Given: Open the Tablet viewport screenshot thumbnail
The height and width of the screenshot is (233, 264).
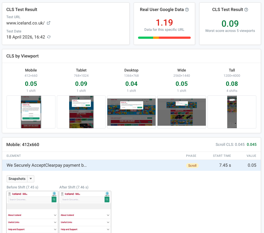Looking at the screenshot, I should coord(81,112).
